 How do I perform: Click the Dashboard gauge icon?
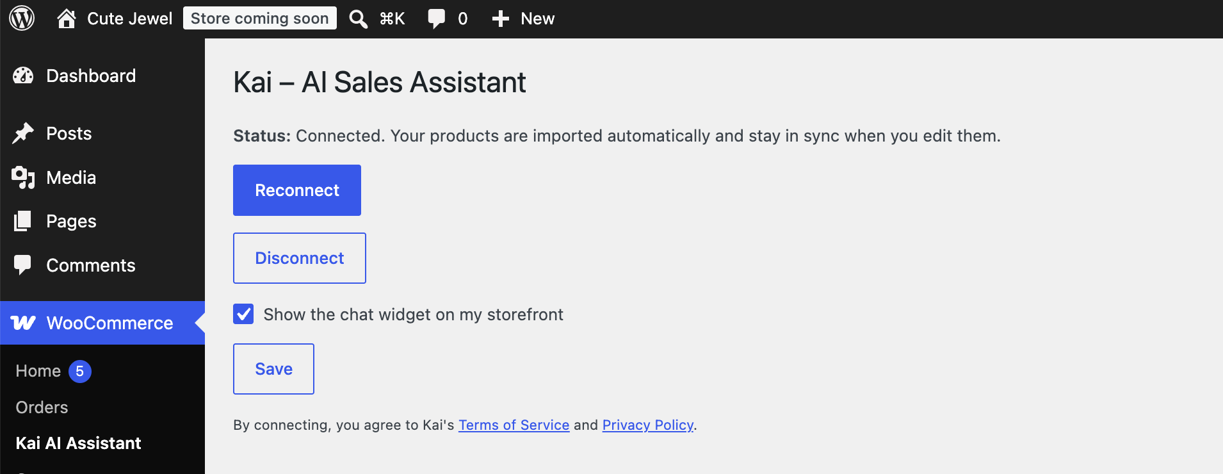point(23,76)
